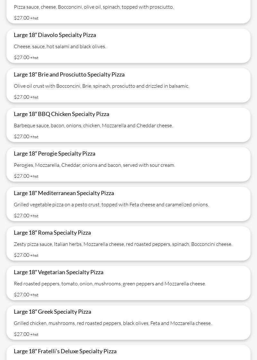
Task: Click the Zesty pizza sauce, Italian herbs description
Action: tap(123, 244)
